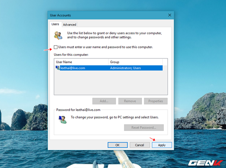Close the User Accounts dialog
Screen dimensions: 226x168
[169, 15]
